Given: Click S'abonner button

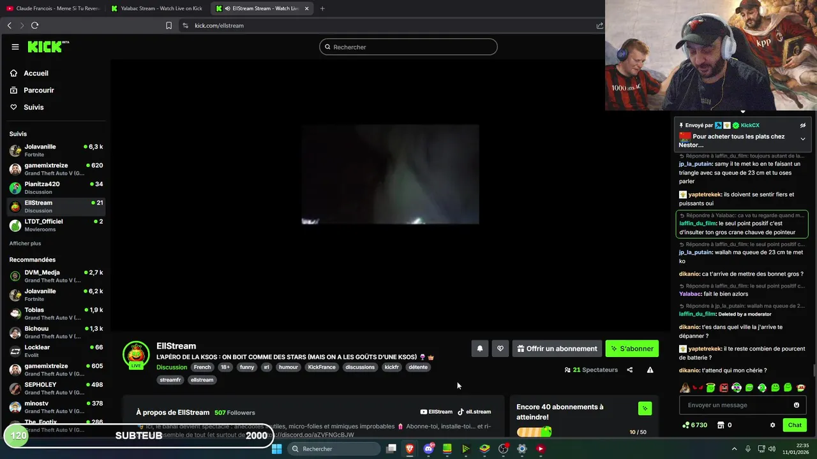Looking at the screenshot, I should (x=632, y=349).
